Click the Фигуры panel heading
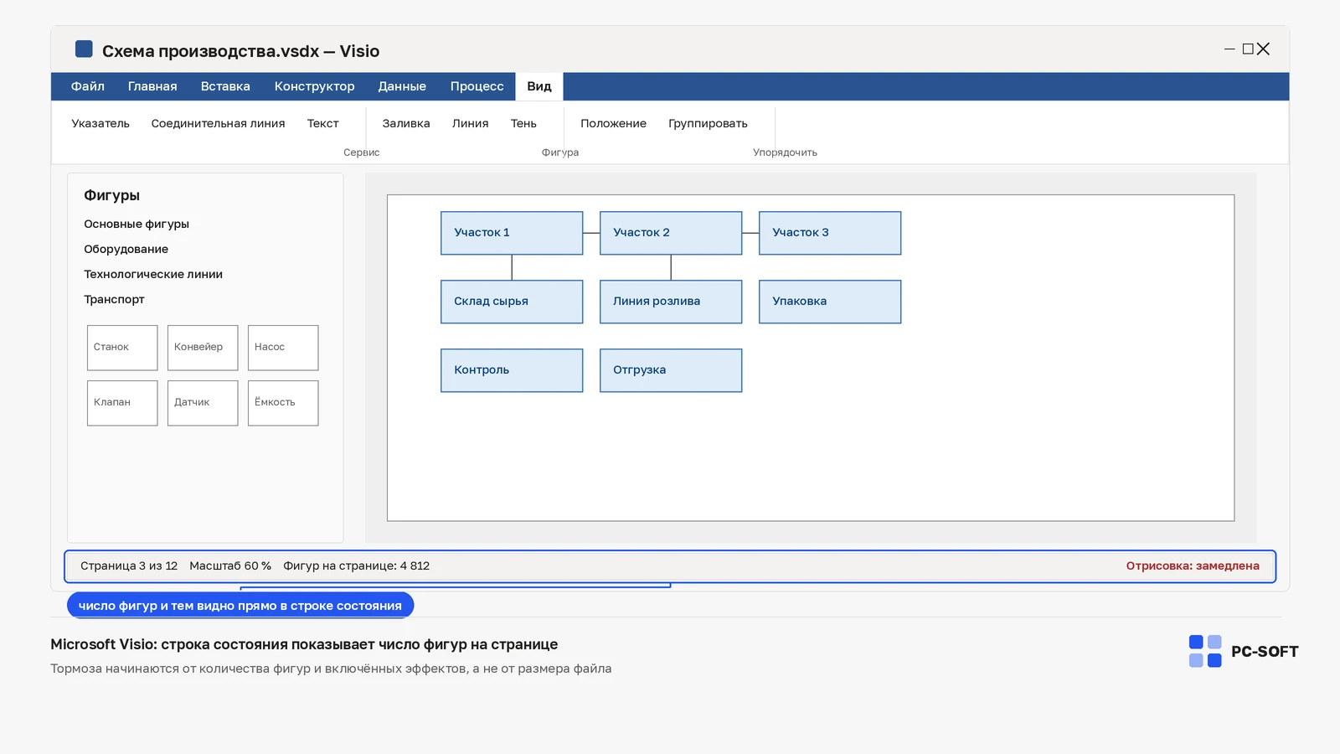This screenshot has width=1340, height=754. tap(111, 195)
